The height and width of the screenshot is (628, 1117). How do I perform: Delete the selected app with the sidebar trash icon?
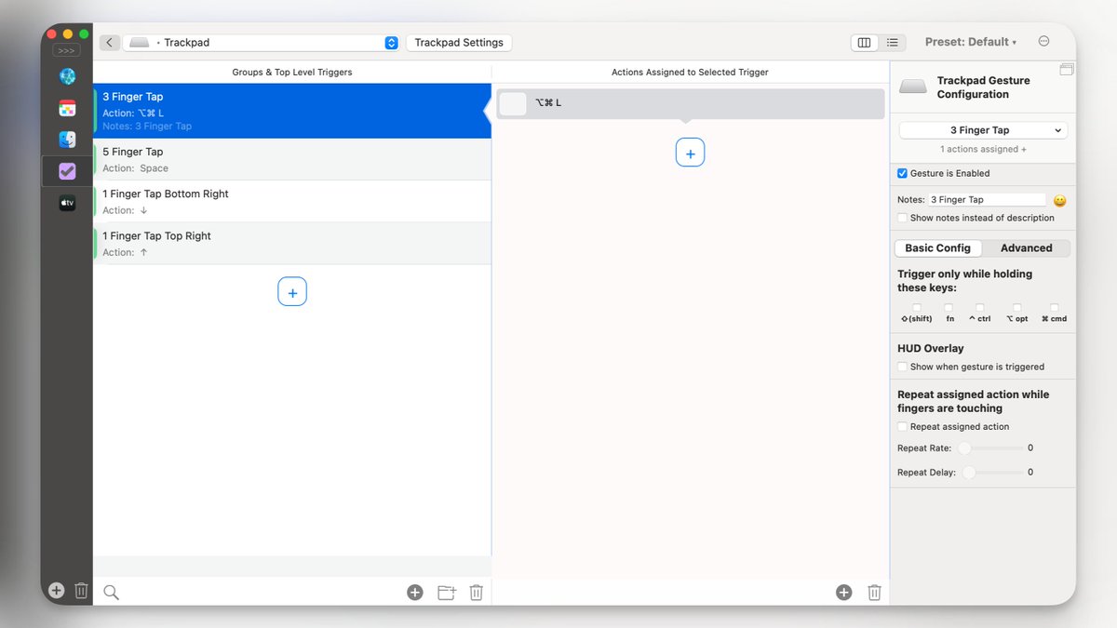tap(81, 591)
